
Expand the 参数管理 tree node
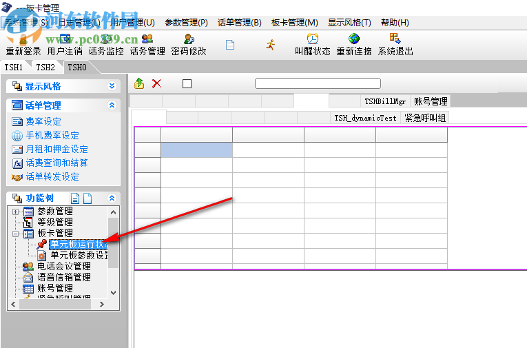15,212
